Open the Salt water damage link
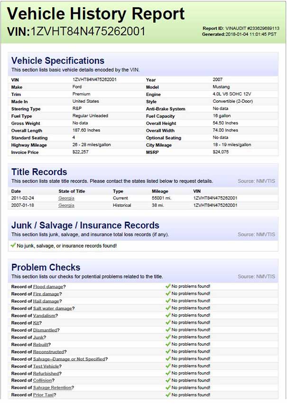Screen dimensions: 287x404 point(53,308)
